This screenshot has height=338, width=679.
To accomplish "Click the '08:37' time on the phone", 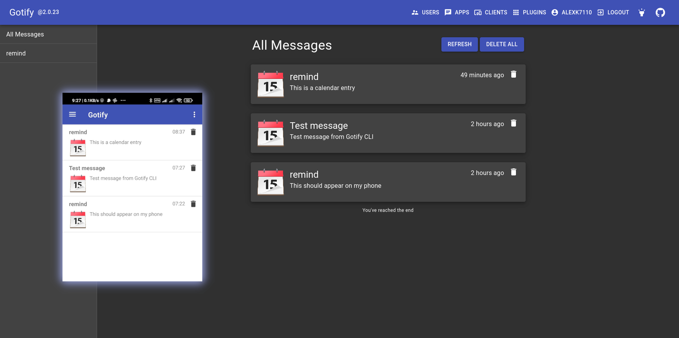I will coord(179,132).
